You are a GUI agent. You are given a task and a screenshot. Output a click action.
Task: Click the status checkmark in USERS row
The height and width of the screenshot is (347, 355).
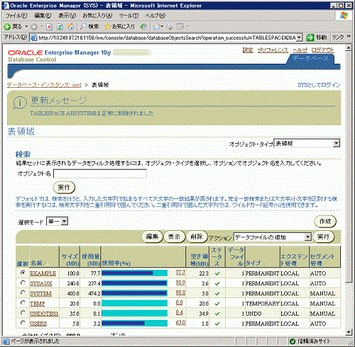pyautogui.click(x=217, y=324)
